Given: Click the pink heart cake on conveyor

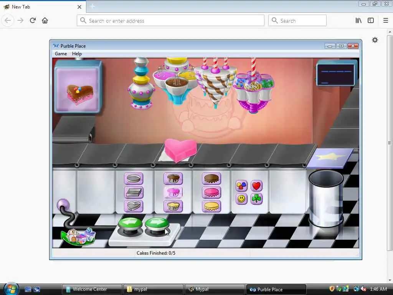Looking at the screenshot, I should [180, 150].
